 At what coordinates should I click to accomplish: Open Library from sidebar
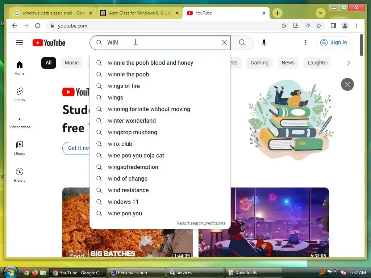(20, 148)
